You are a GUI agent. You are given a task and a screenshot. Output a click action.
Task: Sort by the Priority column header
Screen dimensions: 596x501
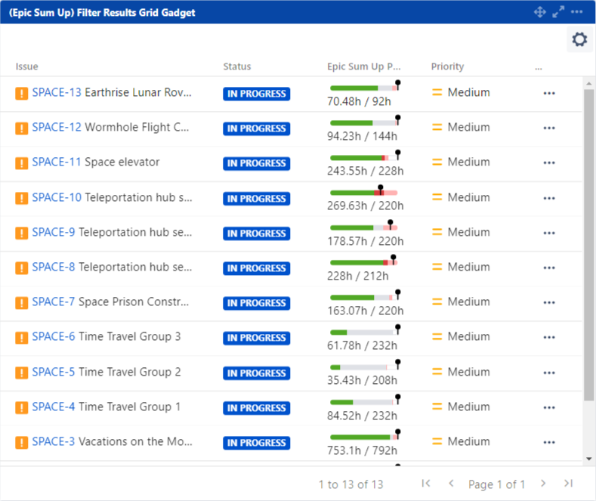pos(447,66)
